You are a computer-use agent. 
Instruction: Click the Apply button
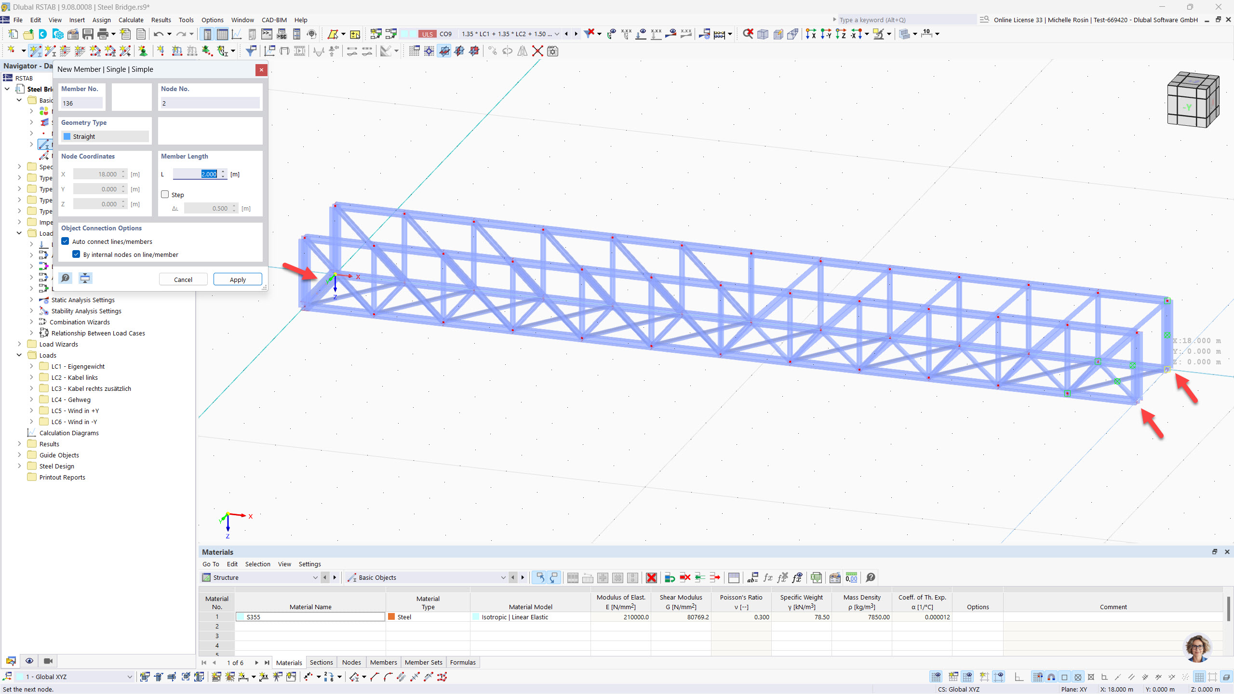click(x=238, y=280)
